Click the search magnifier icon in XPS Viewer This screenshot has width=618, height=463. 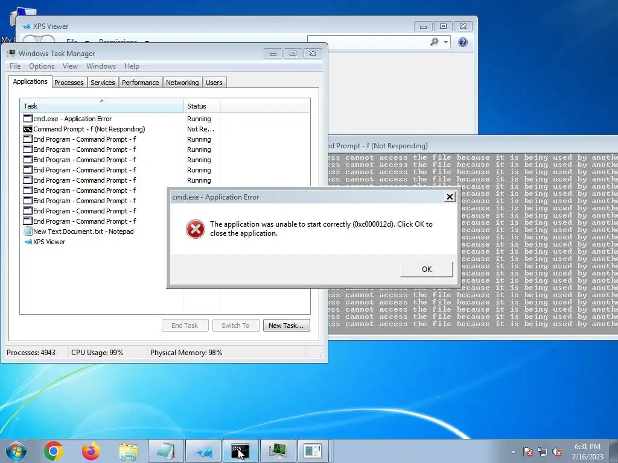tap(434, 42)
